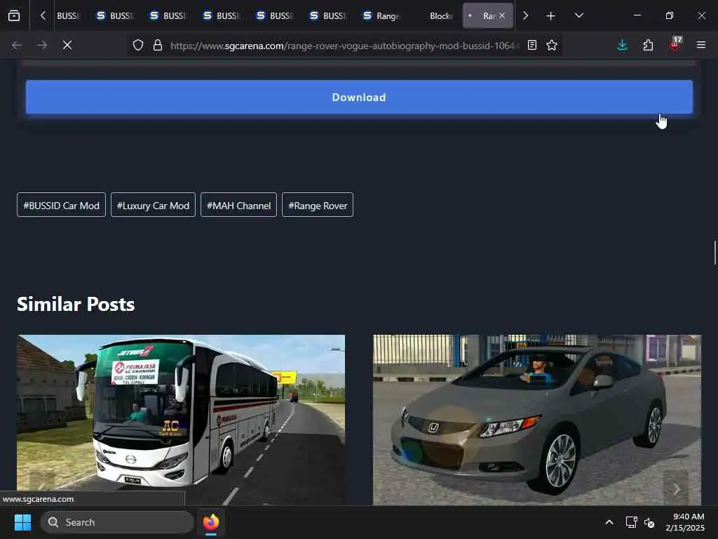The height and width of the screenshot is (539, 718).
Task: Advance similar posts with right arrow
Action: coord(677,488)
